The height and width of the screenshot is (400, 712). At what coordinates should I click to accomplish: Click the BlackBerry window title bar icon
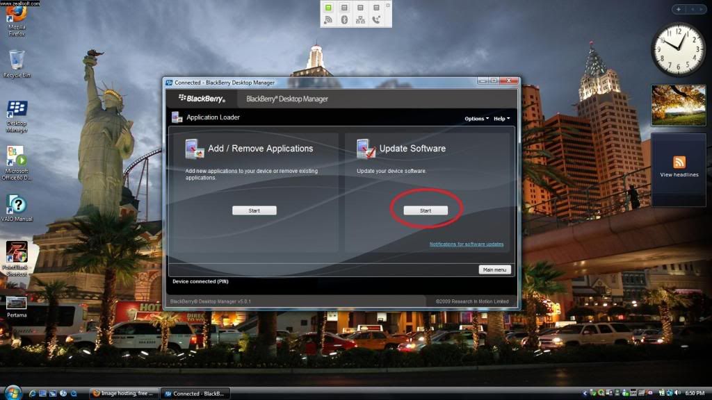169,83
